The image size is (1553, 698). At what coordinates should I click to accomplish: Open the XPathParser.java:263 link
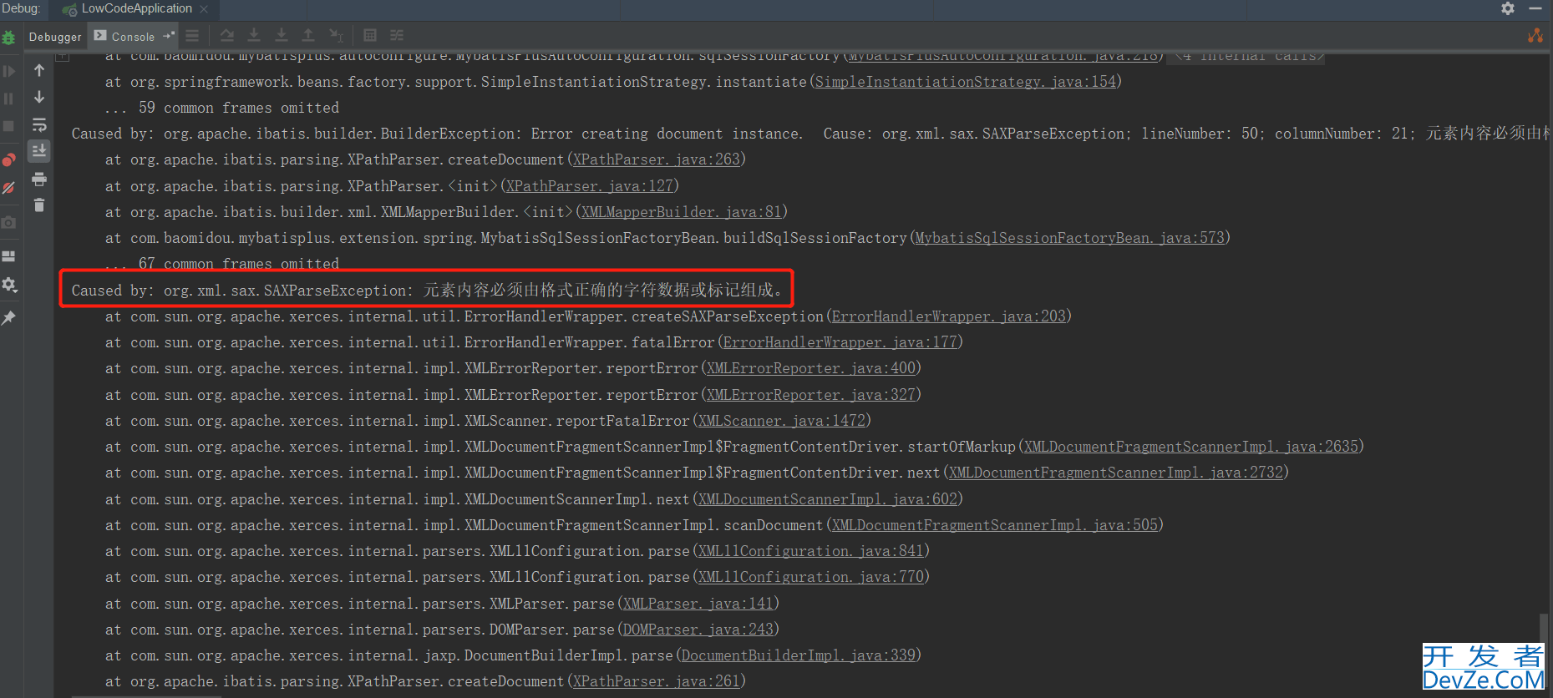pos(656,159)
